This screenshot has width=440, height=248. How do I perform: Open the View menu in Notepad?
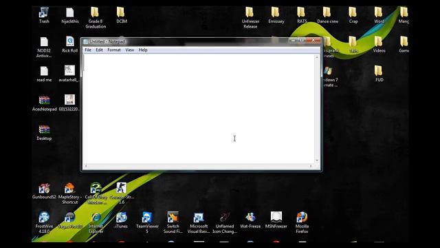tap(130, 50)
